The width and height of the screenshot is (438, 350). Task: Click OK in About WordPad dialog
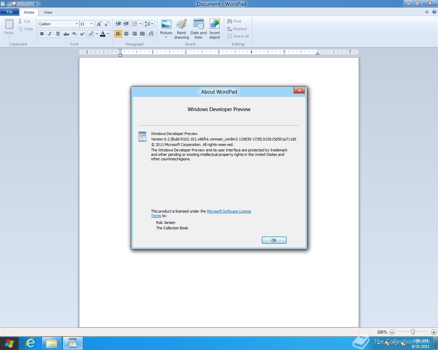pos(274,240)
